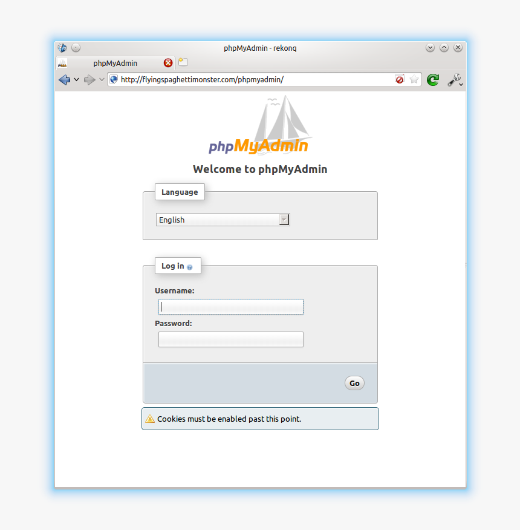
Task: Minimize the rekonq window
Action: pos(430,48)
